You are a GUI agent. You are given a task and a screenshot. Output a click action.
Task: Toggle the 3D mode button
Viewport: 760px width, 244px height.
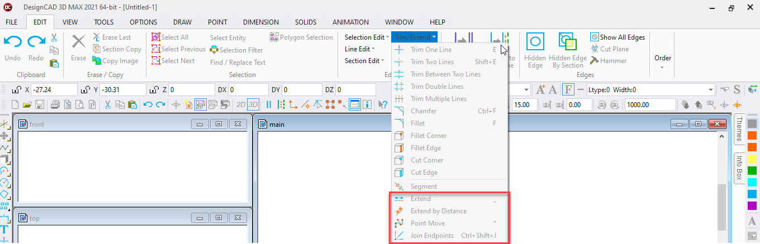point(253,104)
